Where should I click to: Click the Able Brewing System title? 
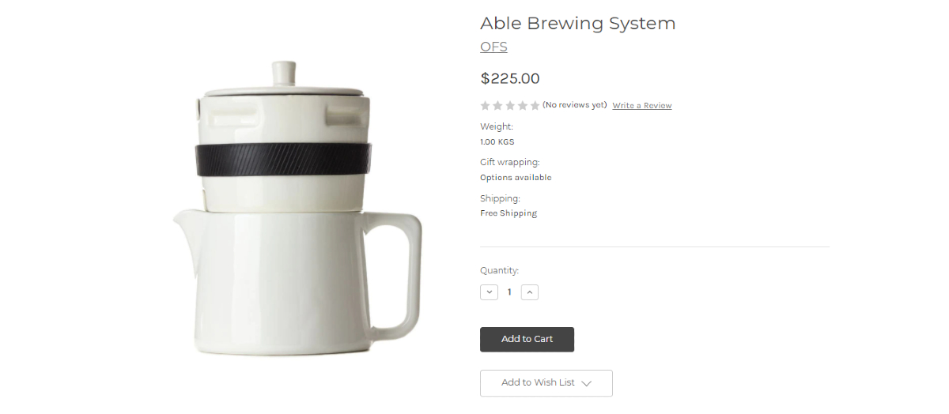(577, 24)
